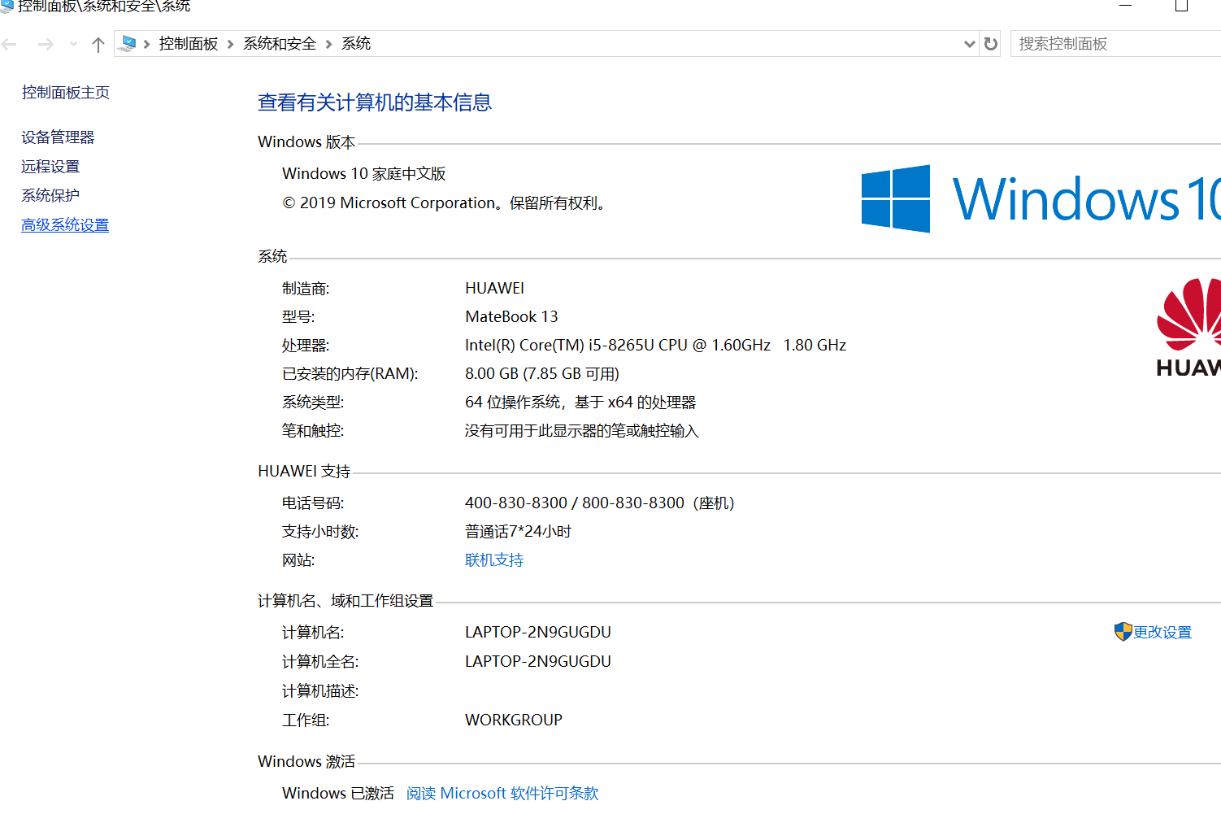This screenshot has width=1221, height=814.
Task: Select 2019 Microsoft Corporation copyright text
Action: (397, 203)
